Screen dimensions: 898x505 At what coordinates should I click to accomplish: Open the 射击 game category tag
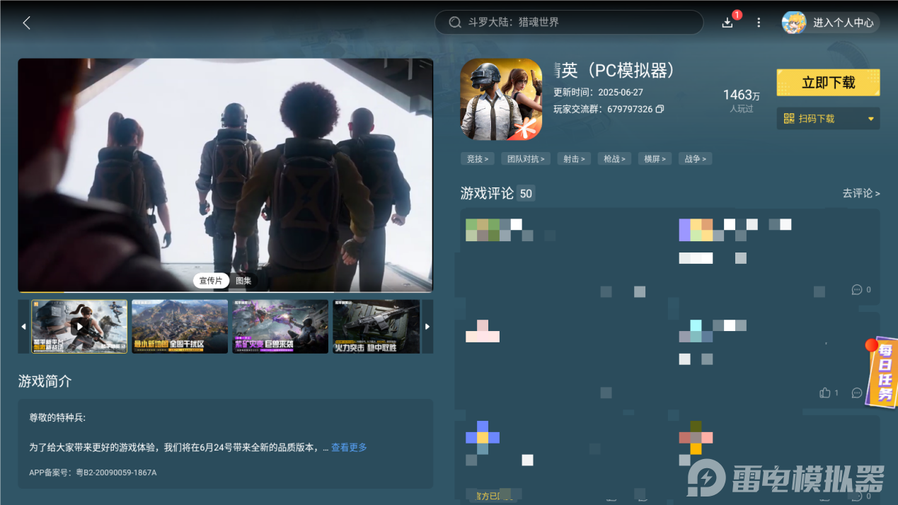pyautogui.click(x=573, y=158)
